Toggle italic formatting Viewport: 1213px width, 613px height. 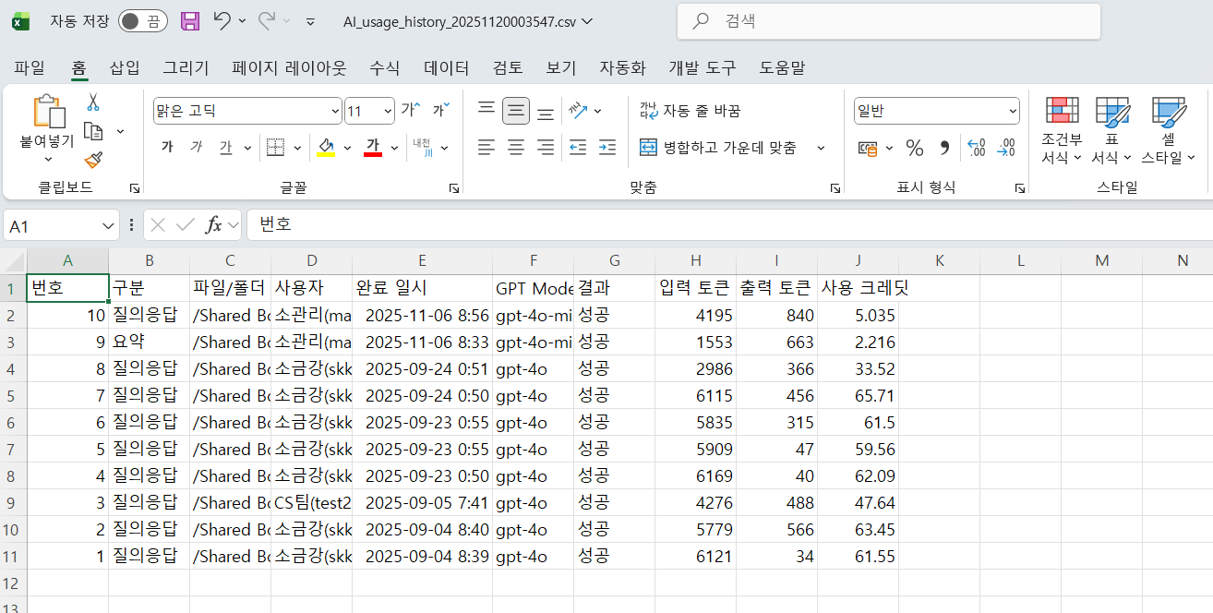tap(196, 147)
